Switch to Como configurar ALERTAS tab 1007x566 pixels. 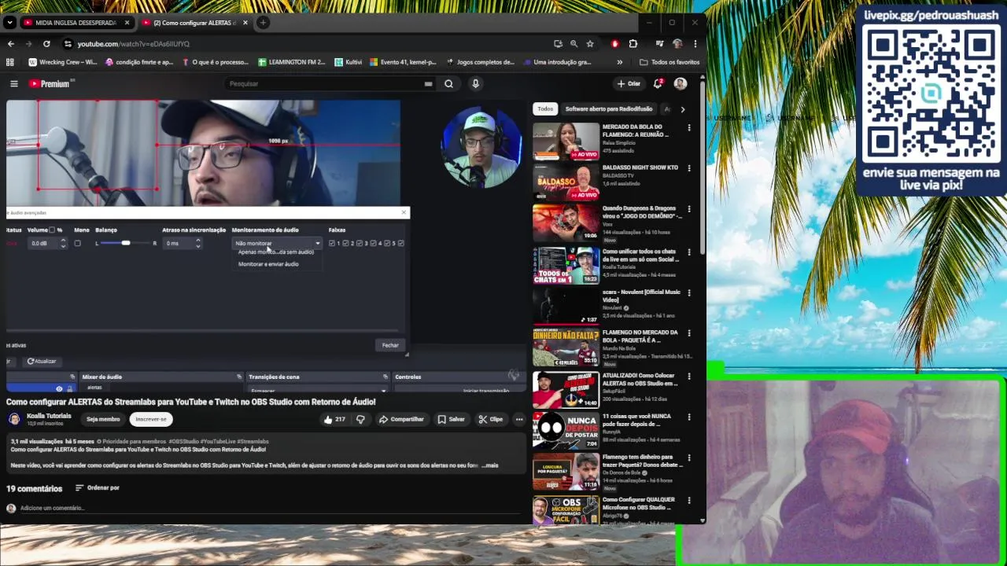tap(194, 23)
